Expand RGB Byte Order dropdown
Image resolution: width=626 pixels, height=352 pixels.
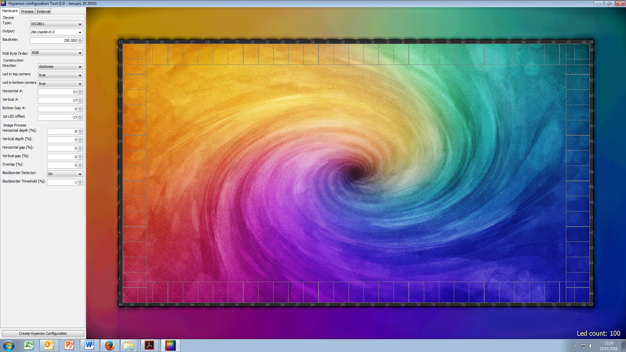57,53
